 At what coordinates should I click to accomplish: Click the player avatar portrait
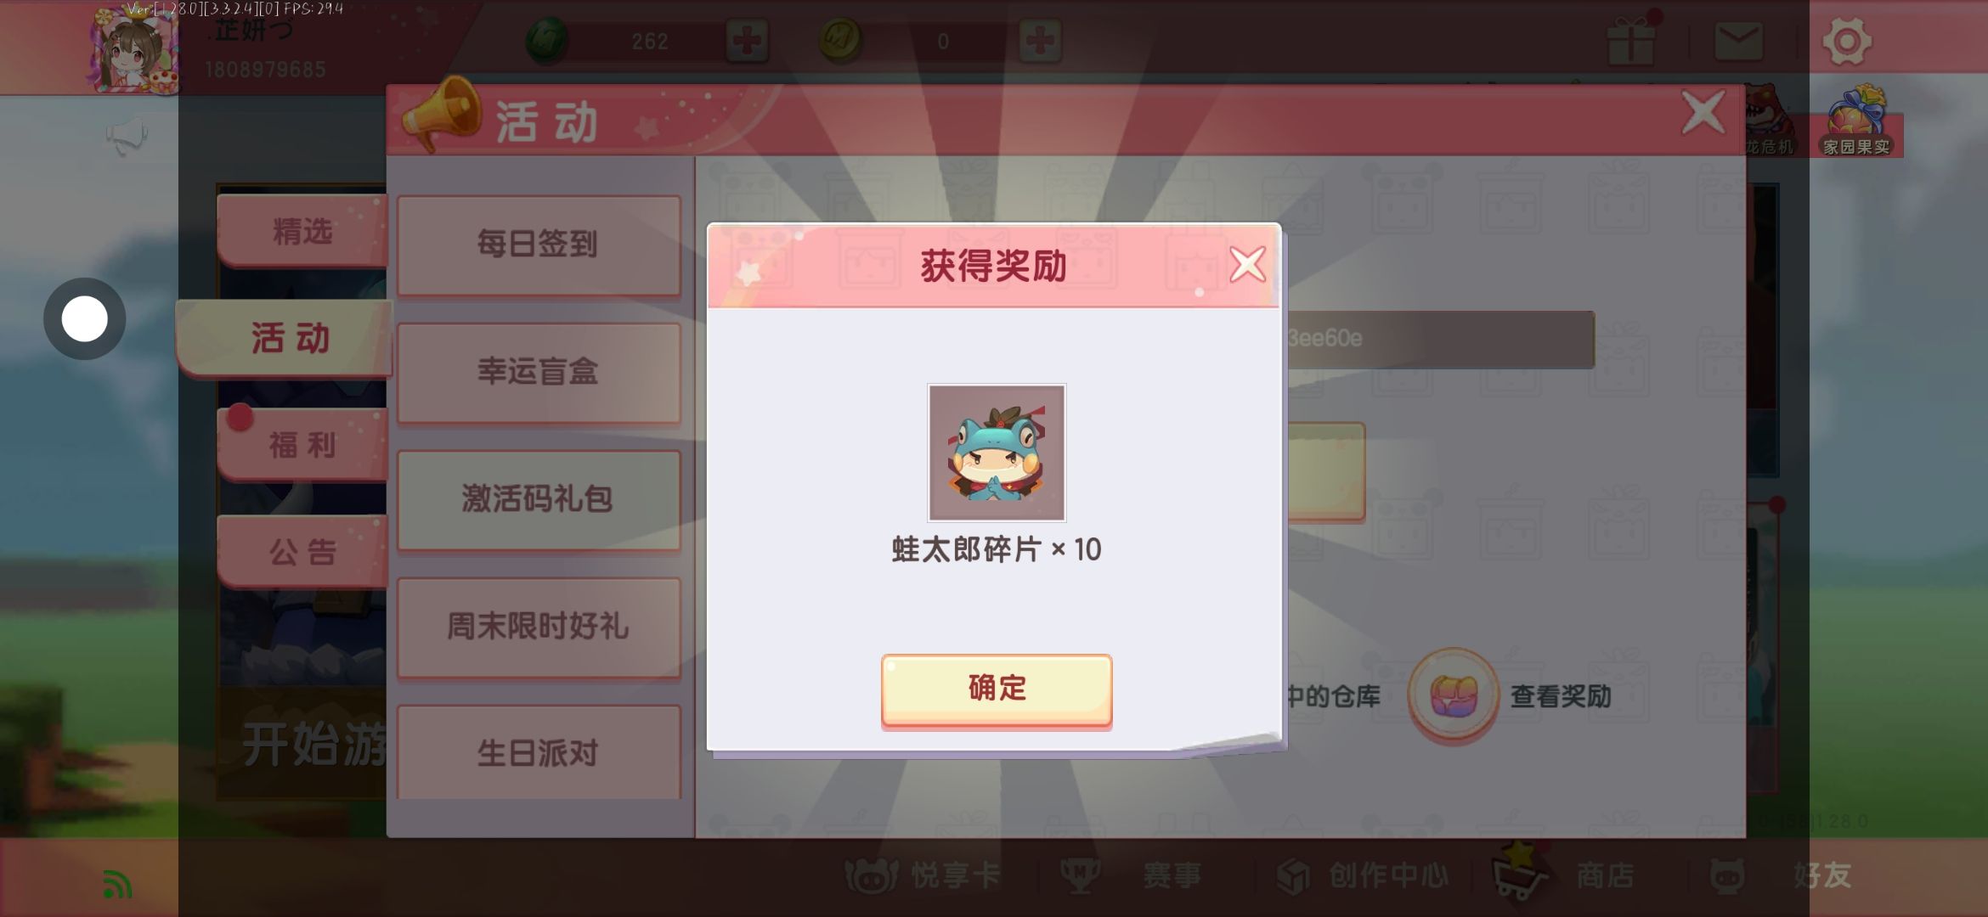click(x=136, y=49)
